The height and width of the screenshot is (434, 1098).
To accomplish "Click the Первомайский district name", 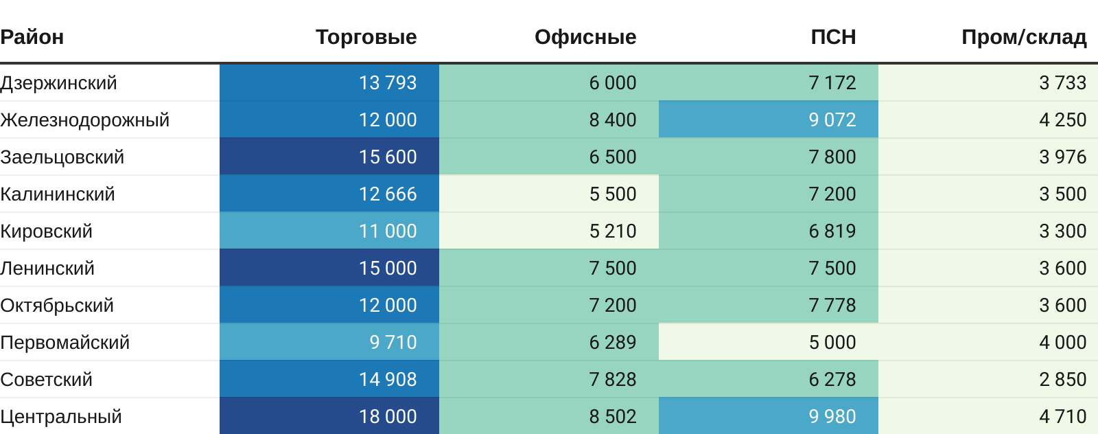I will (x=65, y=343).
